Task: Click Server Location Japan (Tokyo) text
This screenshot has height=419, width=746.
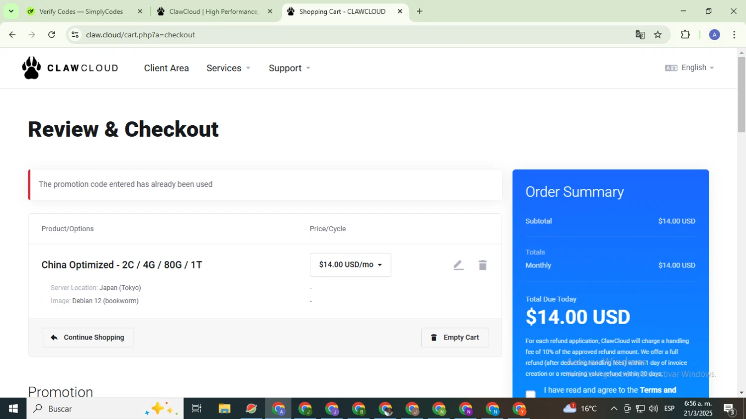Action: (96, 288)
